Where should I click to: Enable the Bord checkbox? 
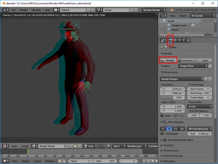coord(162,116)
